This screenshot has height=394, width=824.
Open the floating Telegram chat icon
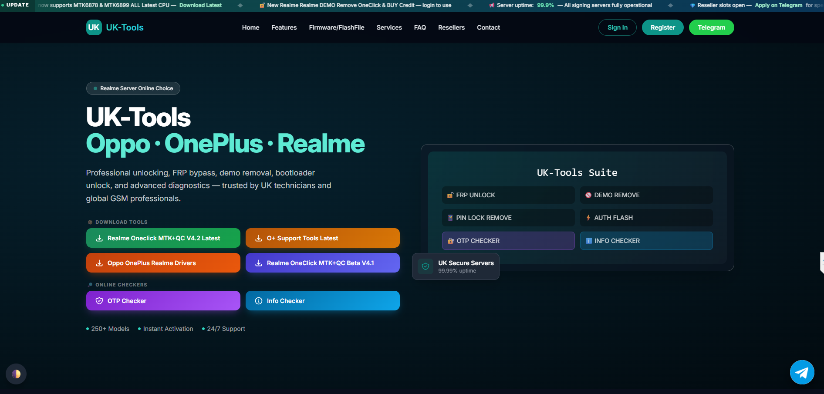802,372
